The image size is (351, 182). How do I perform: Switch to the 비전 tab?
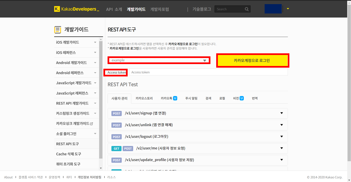[238, 98]
